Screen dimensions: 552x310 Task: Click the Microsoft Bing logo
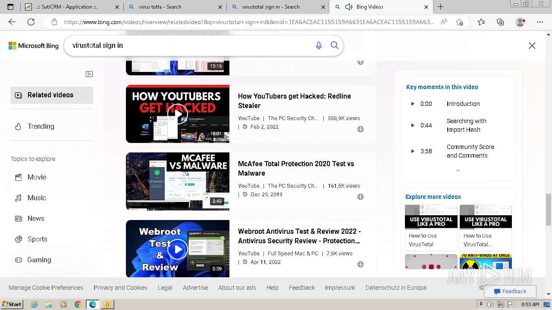pyautogui.click(x=34, y=46)
